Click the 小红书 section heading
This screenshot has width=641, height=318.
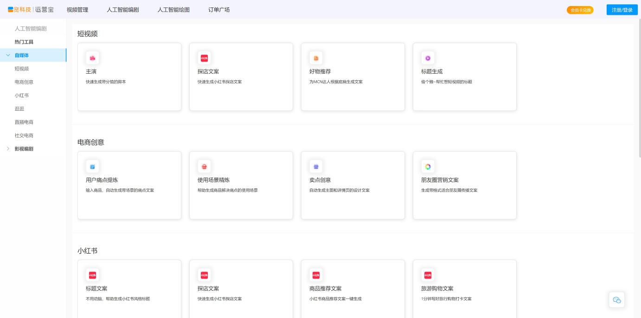[87, 251]
